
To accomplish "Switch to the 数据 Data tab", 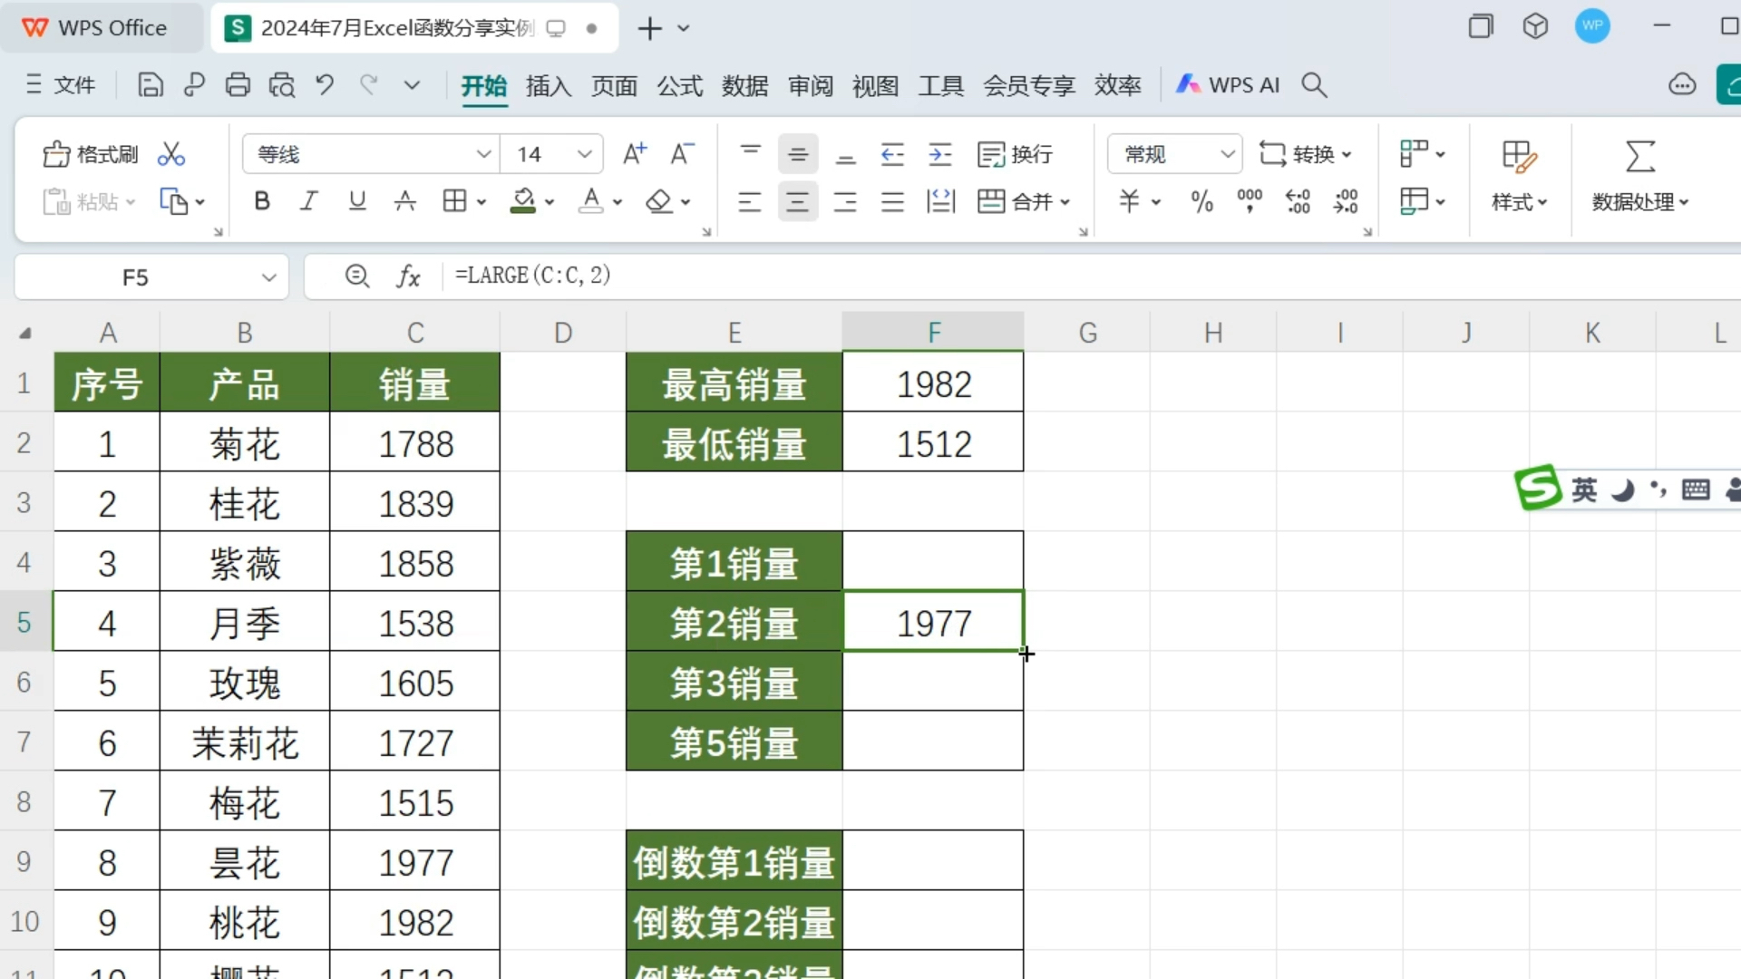I will tap(745, 85).
